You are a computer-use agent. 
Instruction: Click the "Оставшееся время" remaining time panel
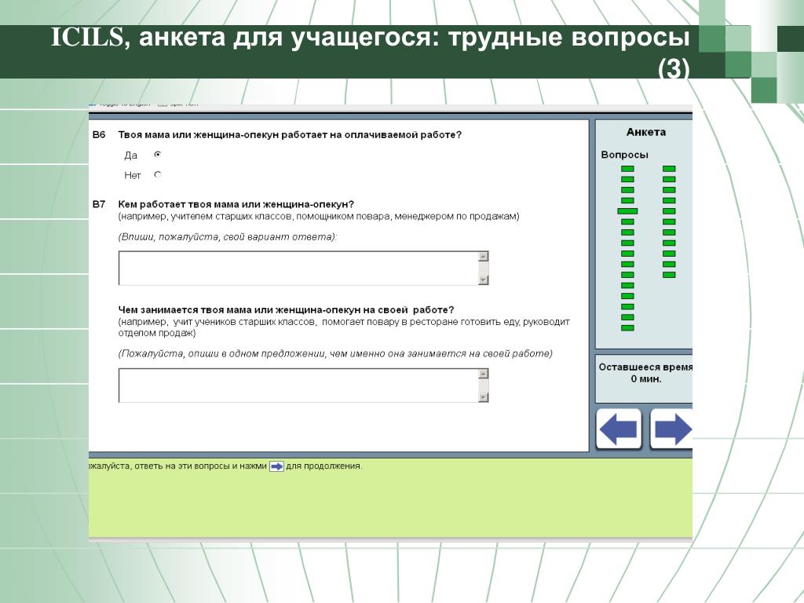(x=644, y=378)
